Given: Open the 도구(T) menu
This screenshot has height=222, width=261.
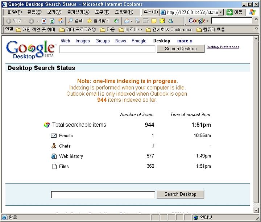Looking at the screenshot, I should coord(102,12).
